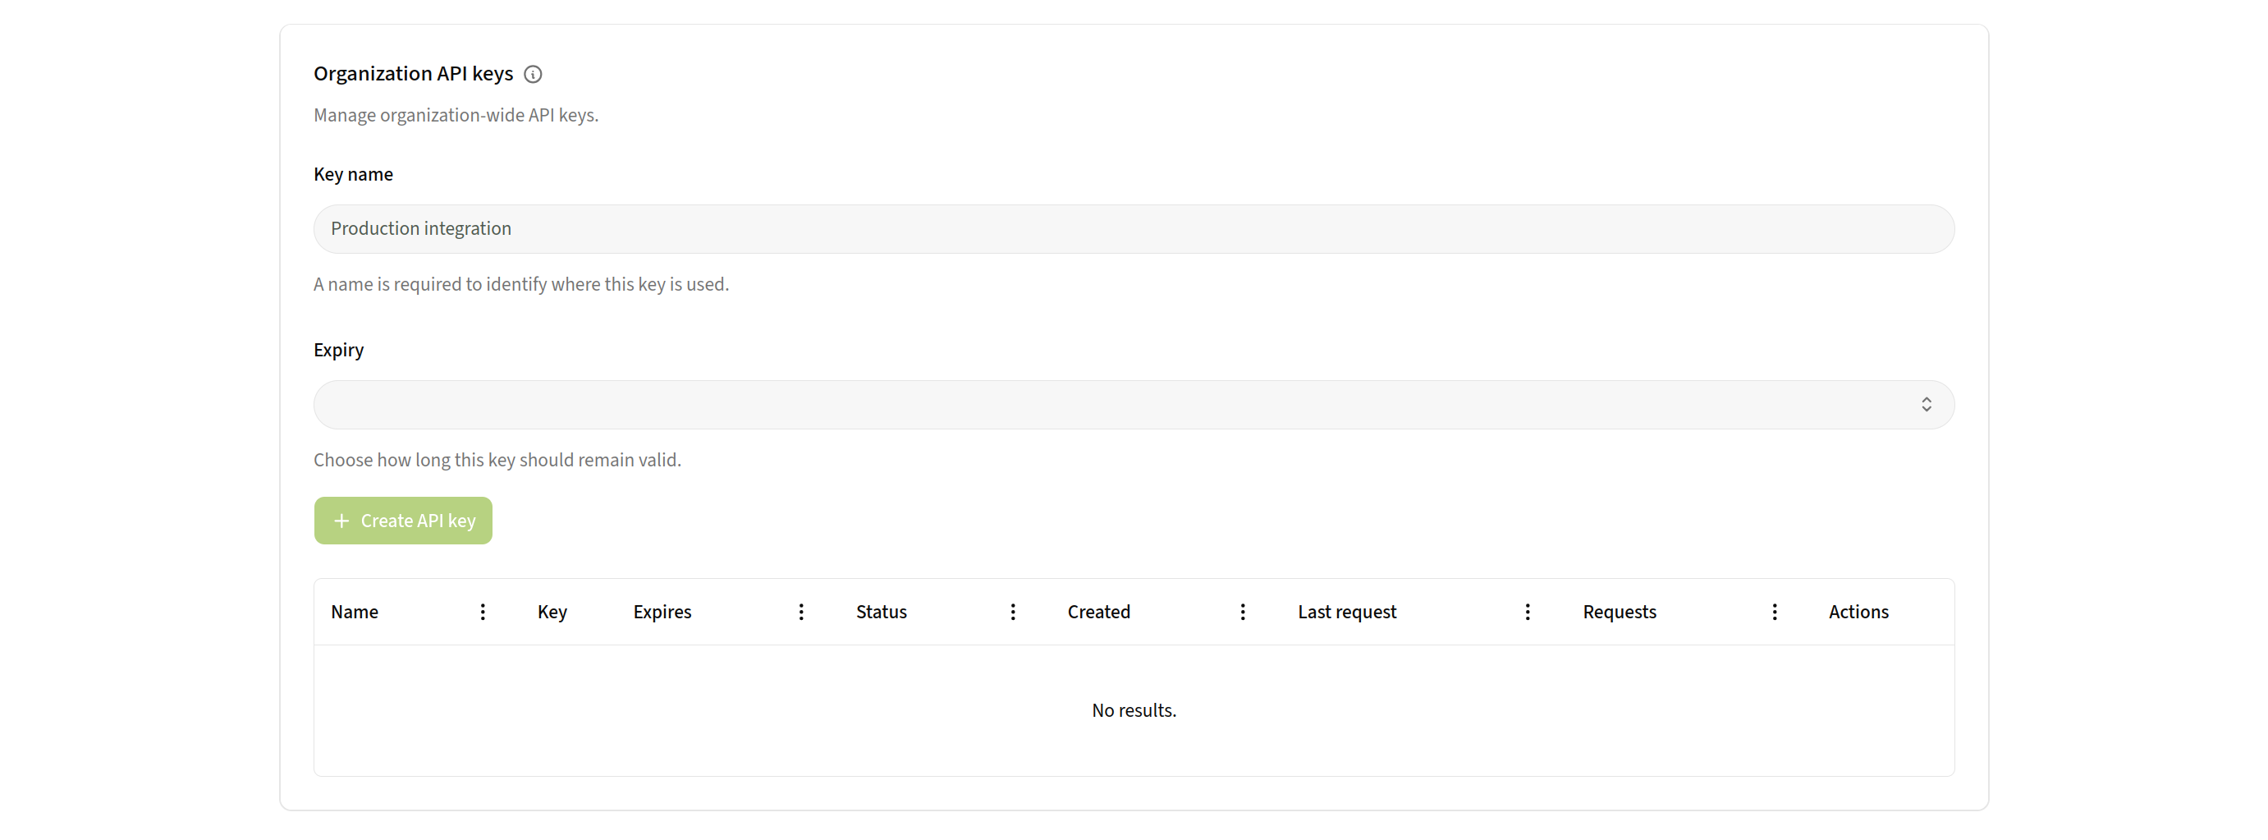Click the info icon beside Organization API keys
Image resolution: width=2268 pixels, height=840 pixels.
pyautogui.click(x=533, y=74)
